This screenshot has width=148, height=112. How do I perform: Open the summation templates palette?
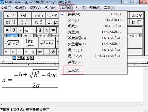pos(52,22)
